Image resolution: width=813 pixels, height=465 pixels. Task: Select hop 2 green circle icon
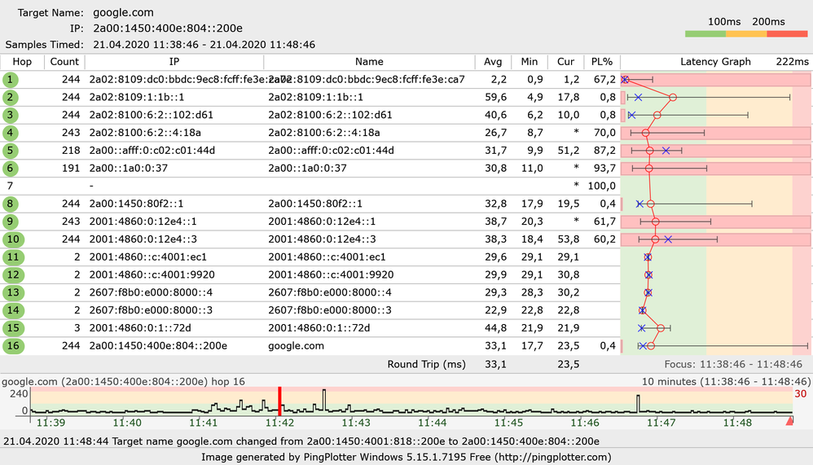10,98
